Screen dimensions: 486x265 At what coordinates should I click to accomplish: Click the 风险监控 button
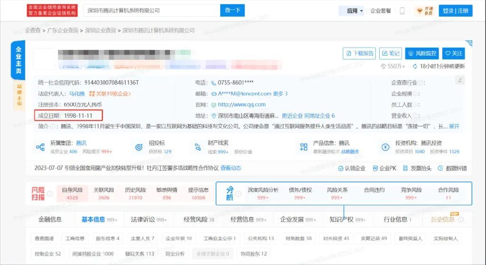[422, 53]
